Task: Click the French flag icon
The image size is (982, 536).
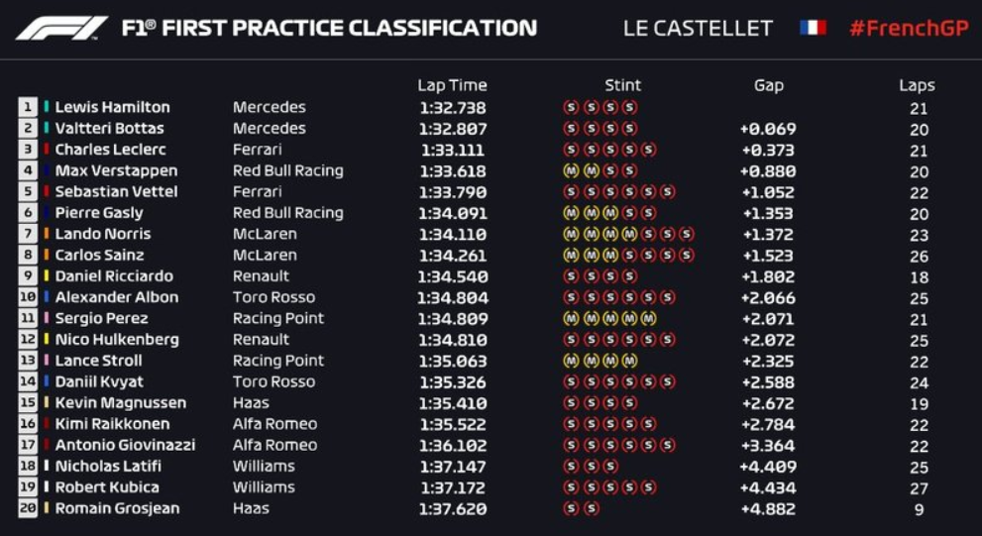Action: point(813,28)
